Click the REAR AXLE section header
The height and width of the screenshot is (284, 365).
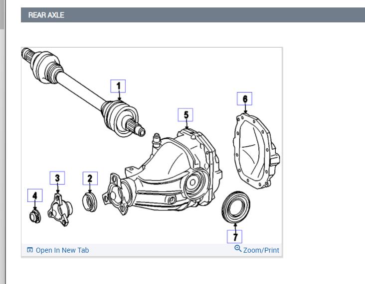pyautogui.click(x=193, y=15)
